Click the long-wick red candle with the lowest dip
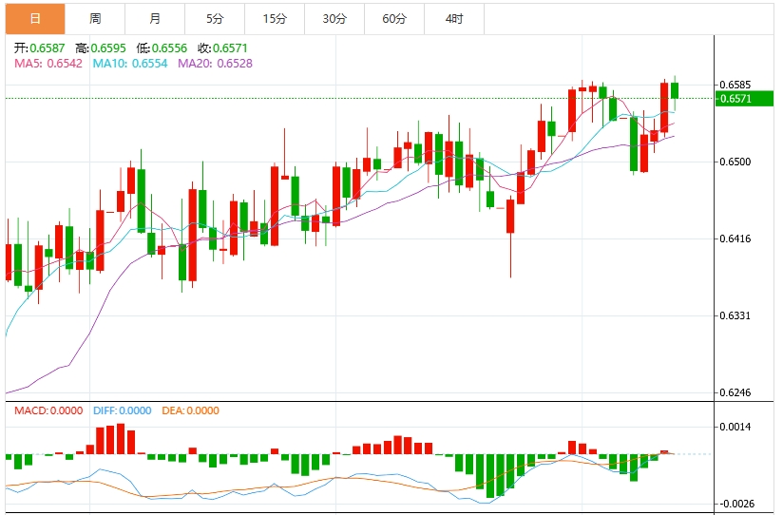Screen dimensions: 783x515 tap(510, 217)
